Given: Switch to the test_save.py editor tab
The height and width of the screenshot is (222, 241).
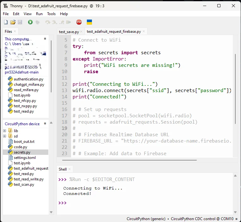Looking at the screenshot, I should coord(69,32).
